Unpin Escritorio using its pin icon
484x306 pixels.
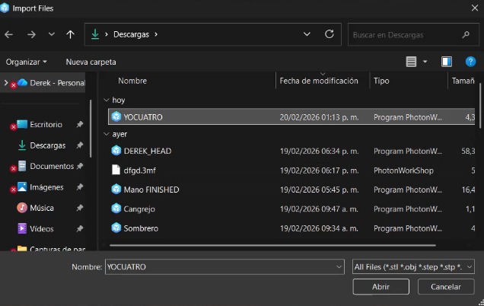coord(80,124)
